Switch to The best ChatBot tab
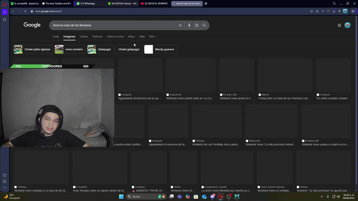Image resolution: width=358 pixels, height=201 pixels. pos(56,4)
